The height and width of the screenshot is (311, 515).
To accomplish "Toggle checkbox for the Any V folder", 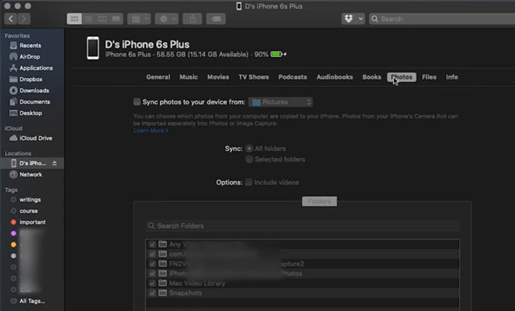I will pos(152,244).
